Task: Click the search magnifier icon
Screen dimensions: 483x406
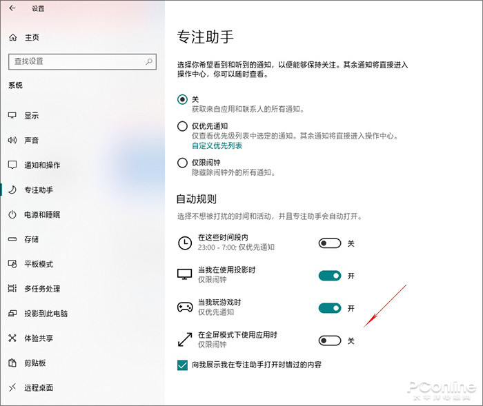Action: click(x=149, y=61)
